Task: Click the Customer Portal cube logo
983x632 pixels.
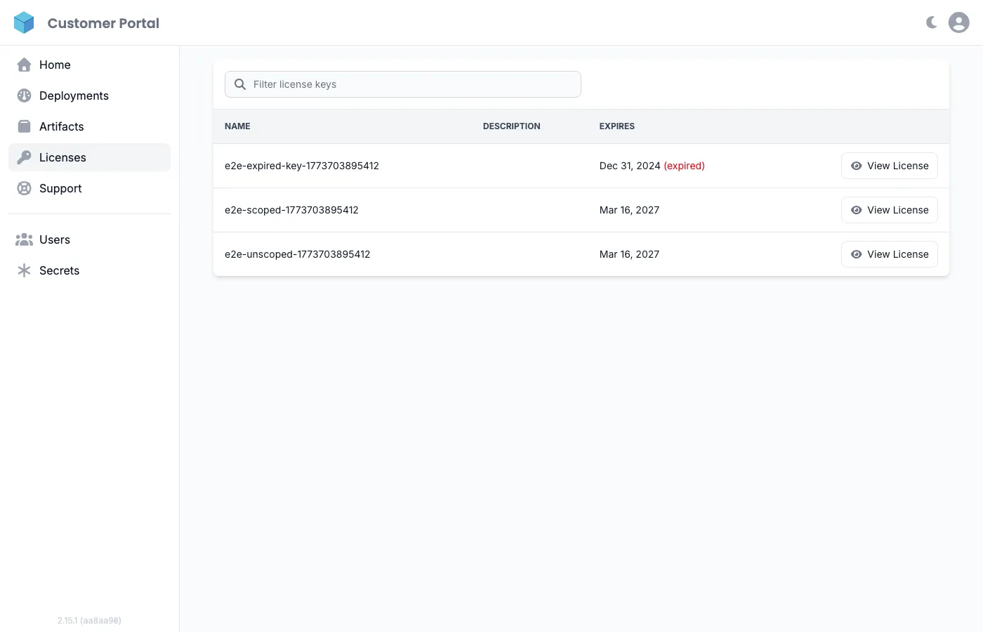Action: [x=24, y=22]
